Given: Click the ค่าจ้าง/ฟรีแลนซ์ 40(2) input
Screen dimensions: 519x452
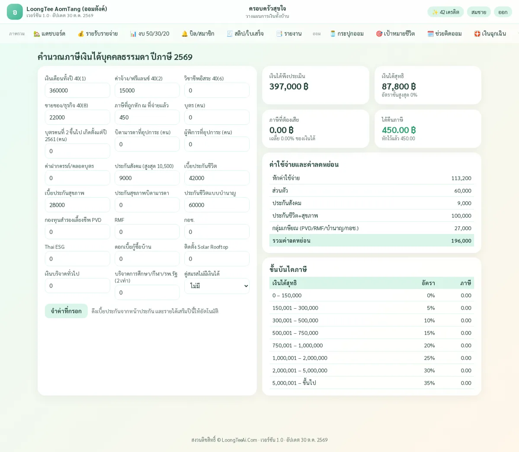Looking at the screenshot, I should pyautogui.click(x=147, y=90).
